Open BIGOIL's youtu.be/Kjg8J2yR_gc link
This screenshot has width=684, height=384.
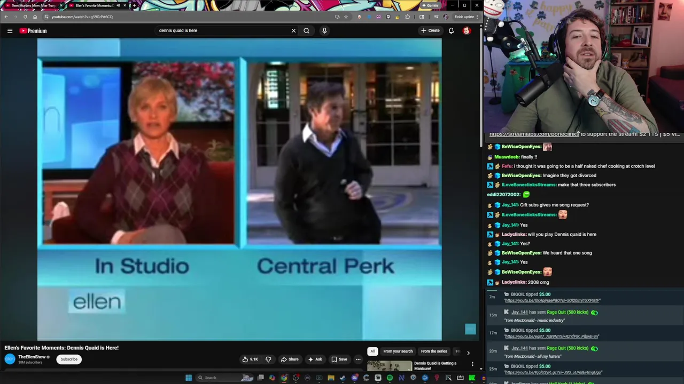pos(553,372)
